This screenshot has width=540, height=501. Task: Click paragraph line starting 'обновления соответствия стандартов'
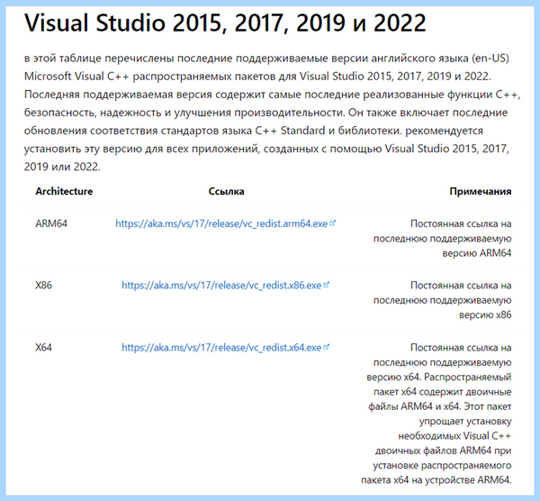pyautogui.click(x=254, y=131)
